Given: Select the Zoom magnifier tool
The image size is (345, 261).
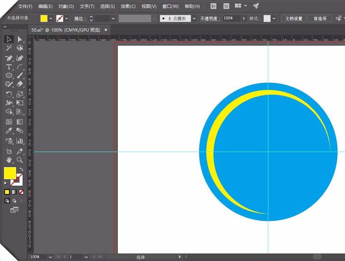Looking at the screenshot, I should (x=20, y=160).
